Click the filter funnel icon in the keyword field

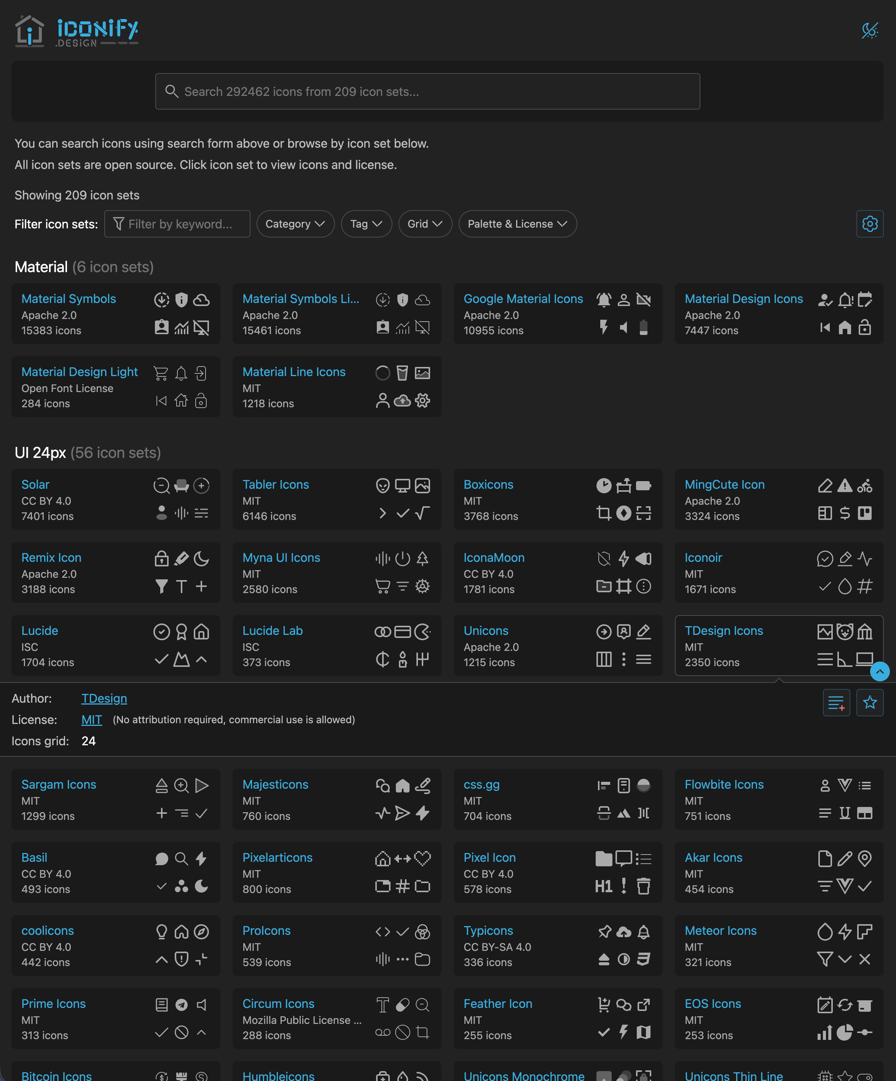[x=118, y=224]
